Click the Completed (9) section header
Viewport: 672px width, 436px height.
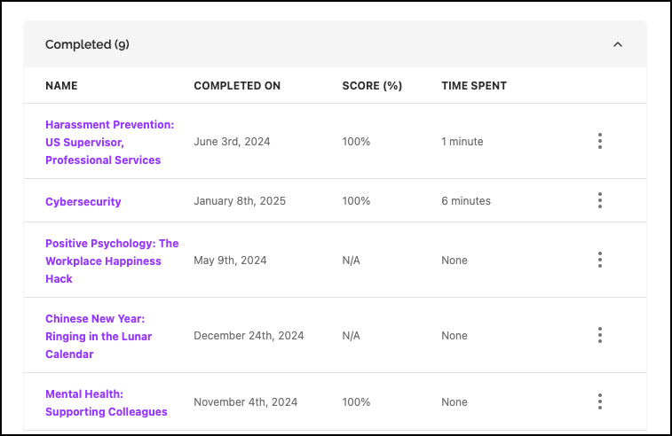click(88, 44)
